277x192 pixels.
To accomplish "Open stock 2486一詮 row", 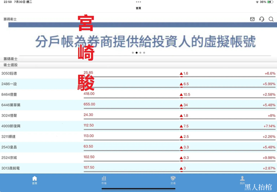I will [x=9, y=84].
